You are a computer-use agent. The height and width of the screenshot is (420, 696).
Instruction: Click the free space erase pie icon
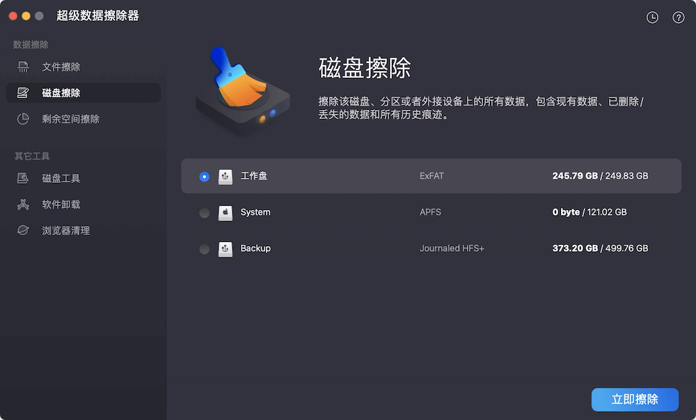(23, 119)
